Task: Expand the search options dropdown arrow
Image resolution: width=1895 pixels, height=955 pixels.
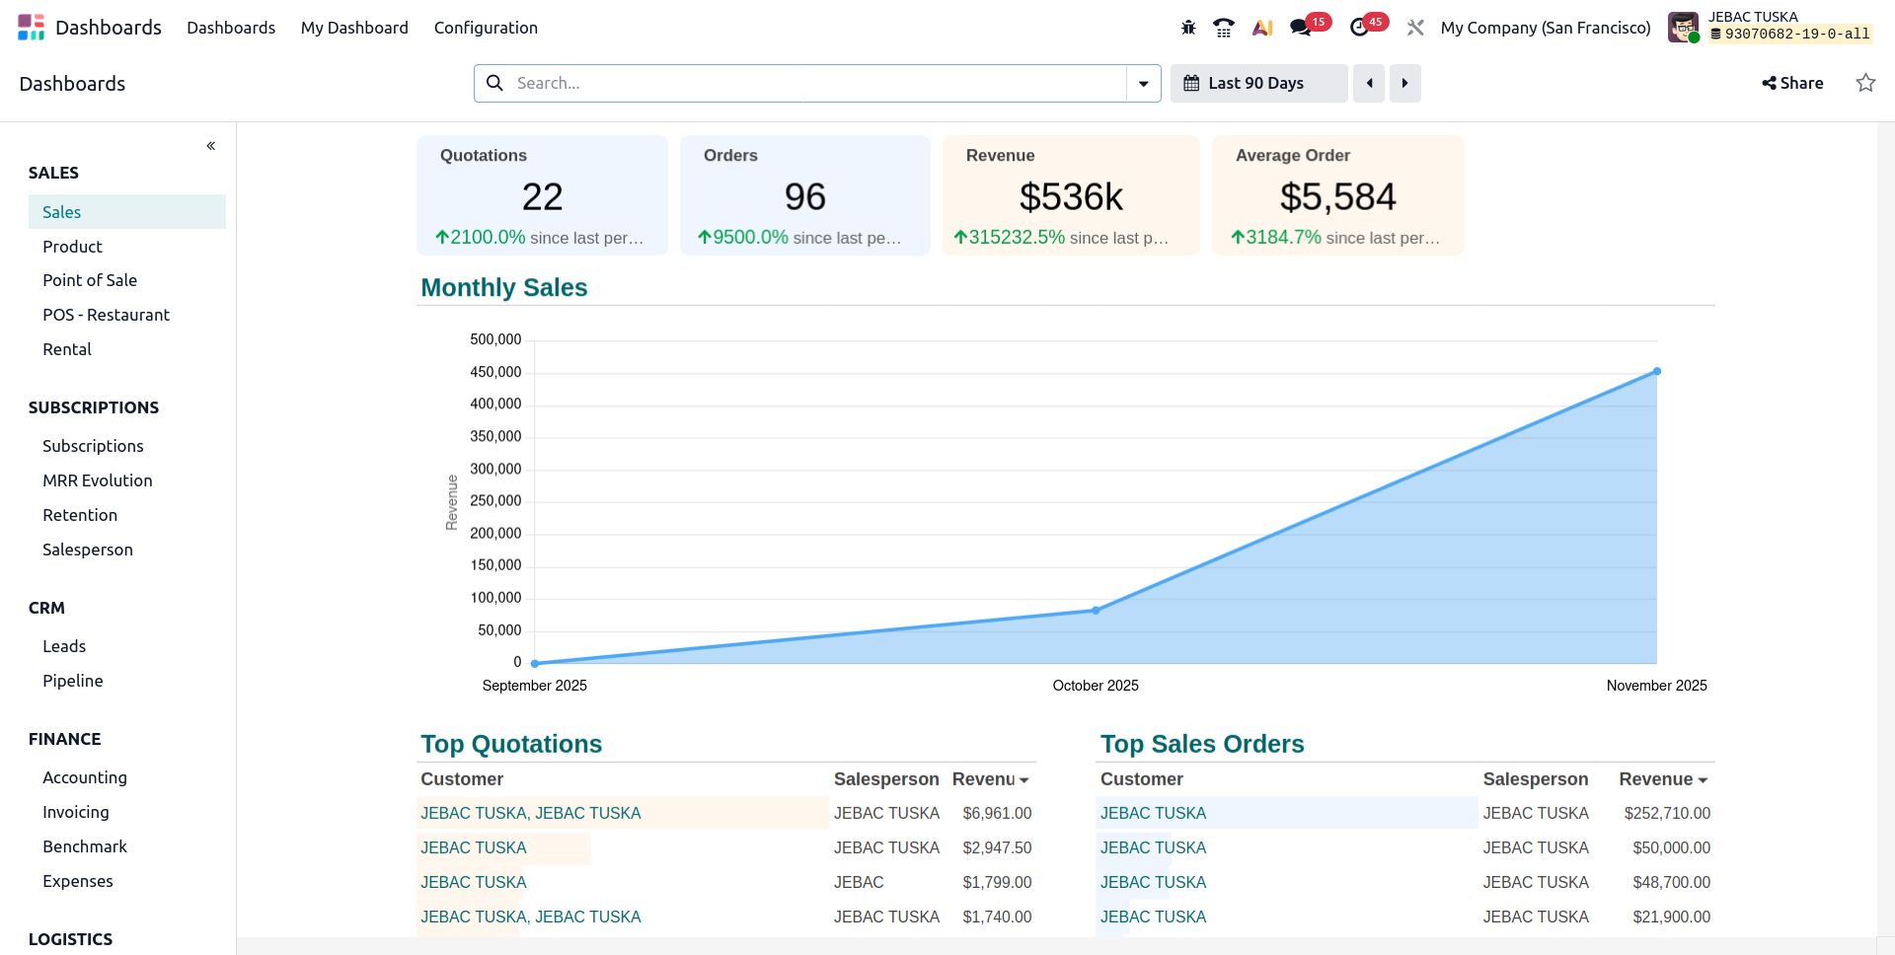Action: tap(1143, 84)
